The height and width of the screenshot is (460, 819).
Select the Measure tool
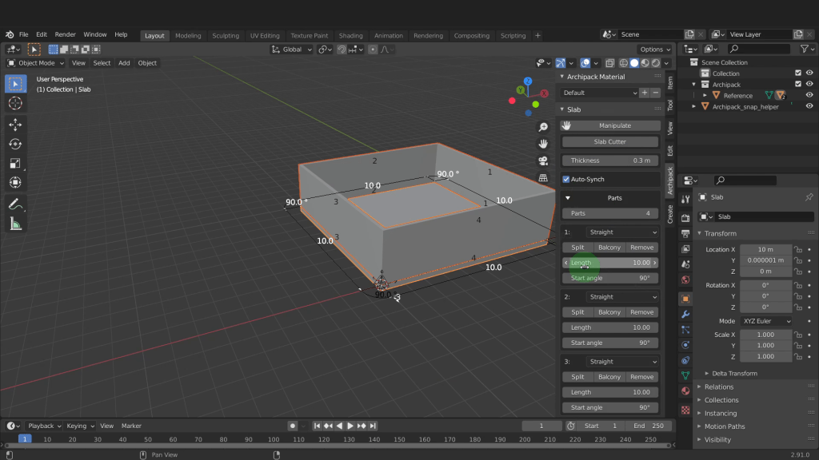(x=15, y=224)
